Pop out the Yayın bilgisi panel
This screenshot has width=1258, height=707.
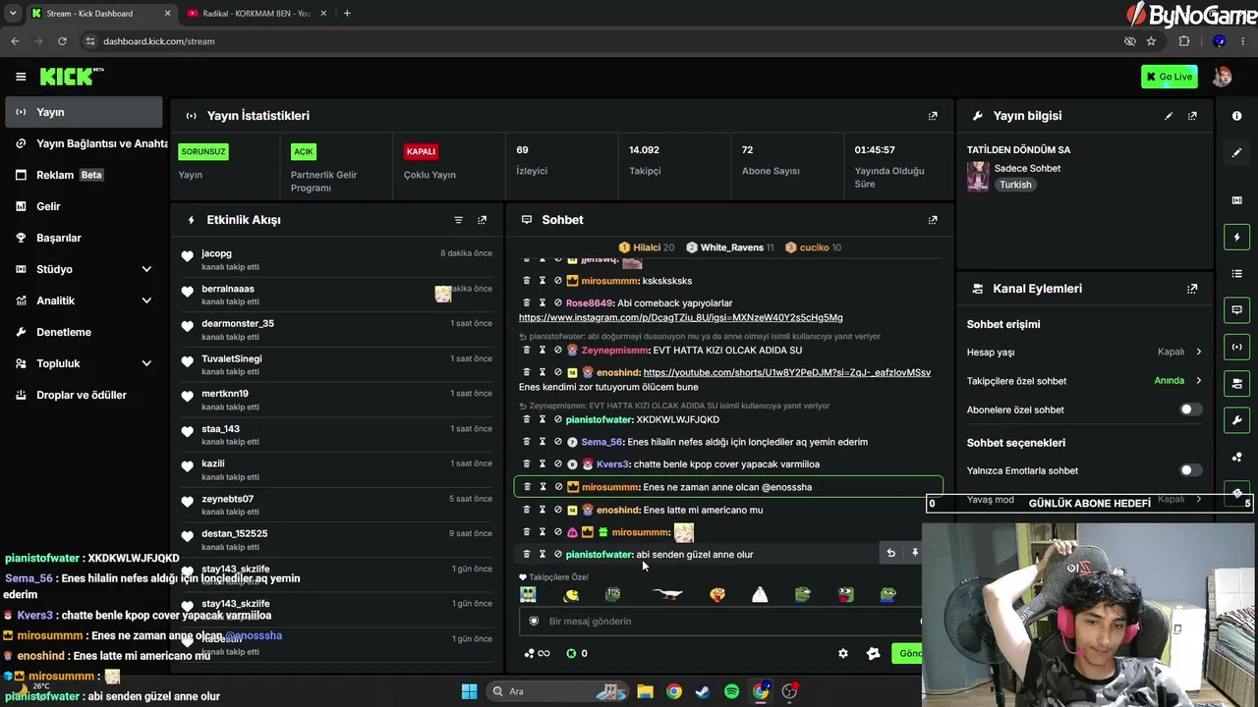pos(1192,116)
